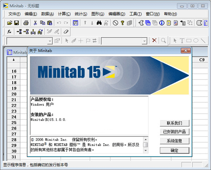Click the Show Worksheets Folder icon
Image resolution: width=211 pixels, height=170 pixels.
pyautogui.click(x=148, y=23)
